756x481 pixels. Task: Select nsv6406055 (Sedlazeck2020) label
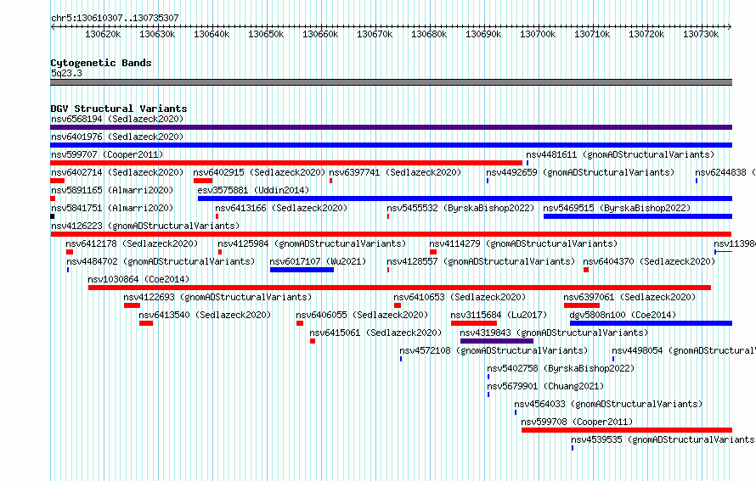pyautogui.click(x=363, y=315)
